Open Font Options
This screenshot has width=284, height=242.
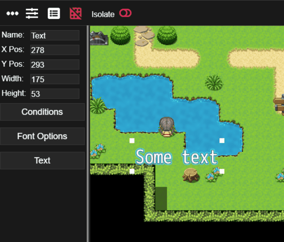pos(42,136)
